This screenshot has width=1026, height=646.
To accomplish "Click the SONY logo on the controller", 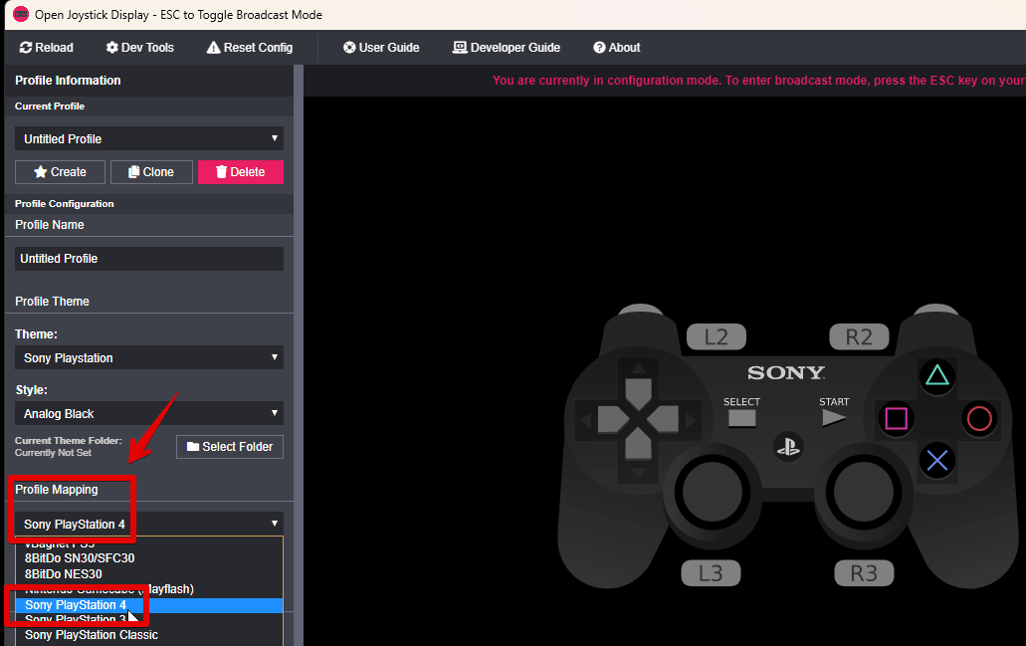I will (x=786, y=372).
